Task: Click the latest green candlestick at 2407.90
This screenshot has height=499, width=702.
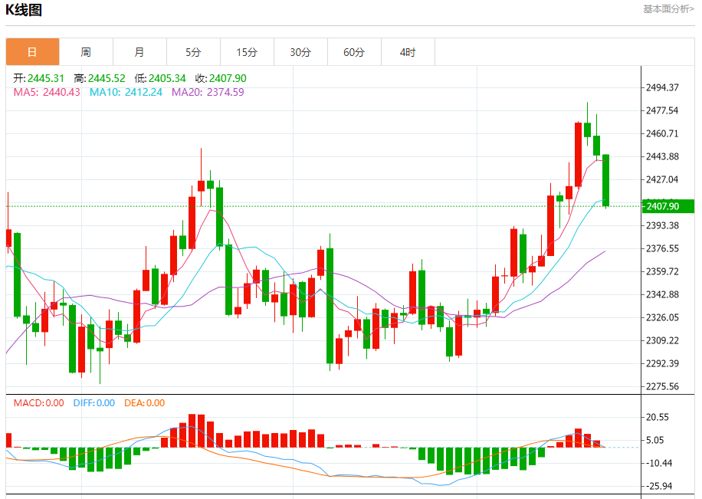Action: 605,180
